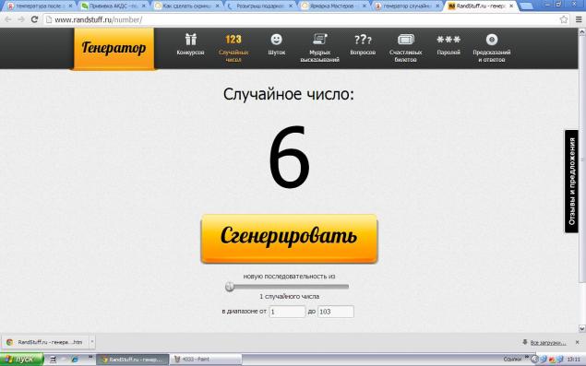
Task: Click the random numbers count slider handle
Action: (x=230, y=287)
